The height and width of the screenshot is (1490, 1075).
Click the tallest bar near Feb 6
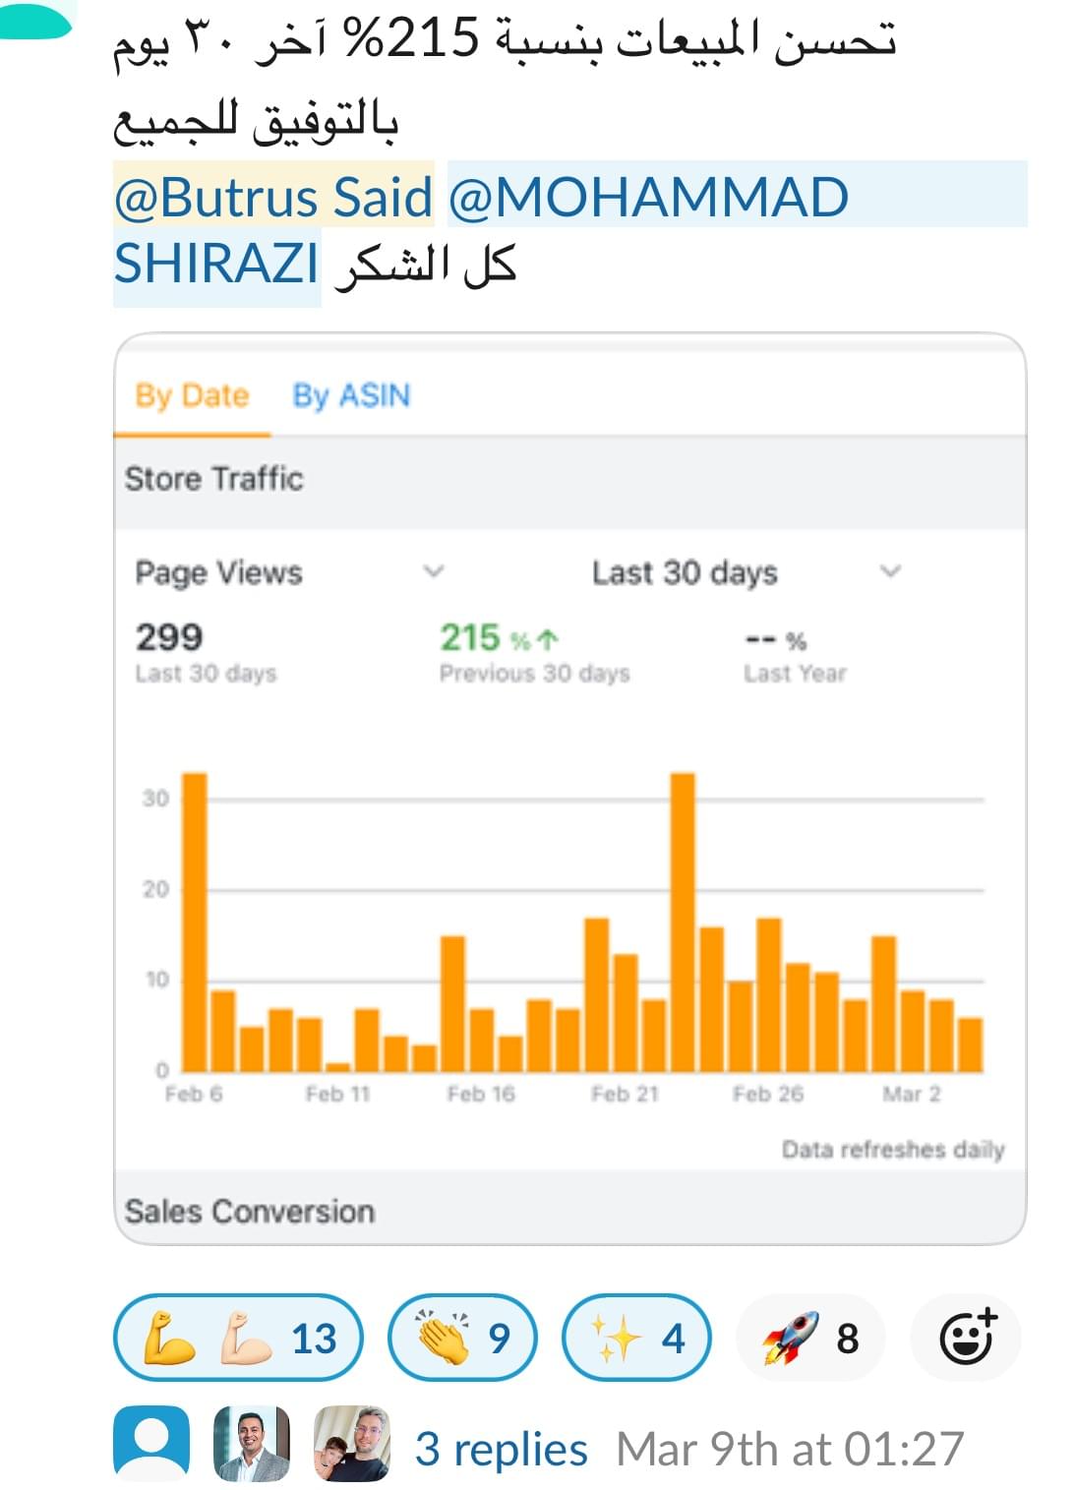pyautogui.click(x=195, y=922)
